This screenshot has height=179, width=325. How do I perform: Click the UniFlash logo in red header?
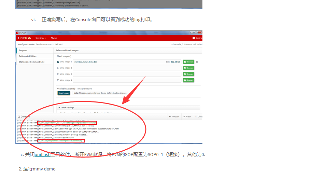click(x=25, y=38)
